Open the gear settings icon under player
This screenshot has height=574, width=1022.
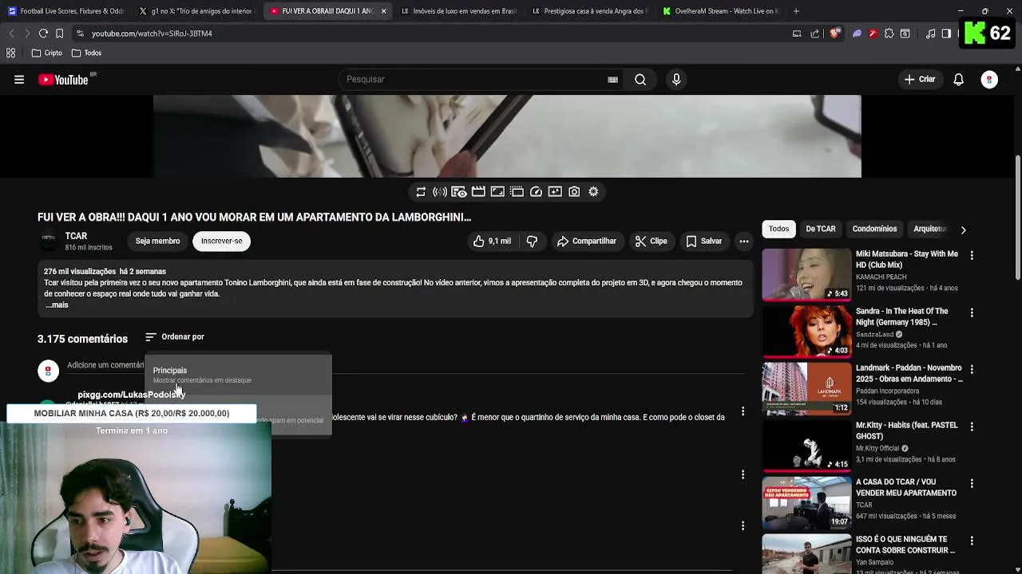[x=593, y=191]
